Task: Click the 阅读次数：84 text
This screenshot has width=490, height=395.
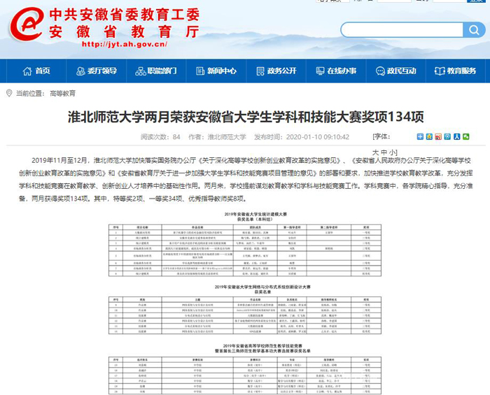Action: coord(160,137)
